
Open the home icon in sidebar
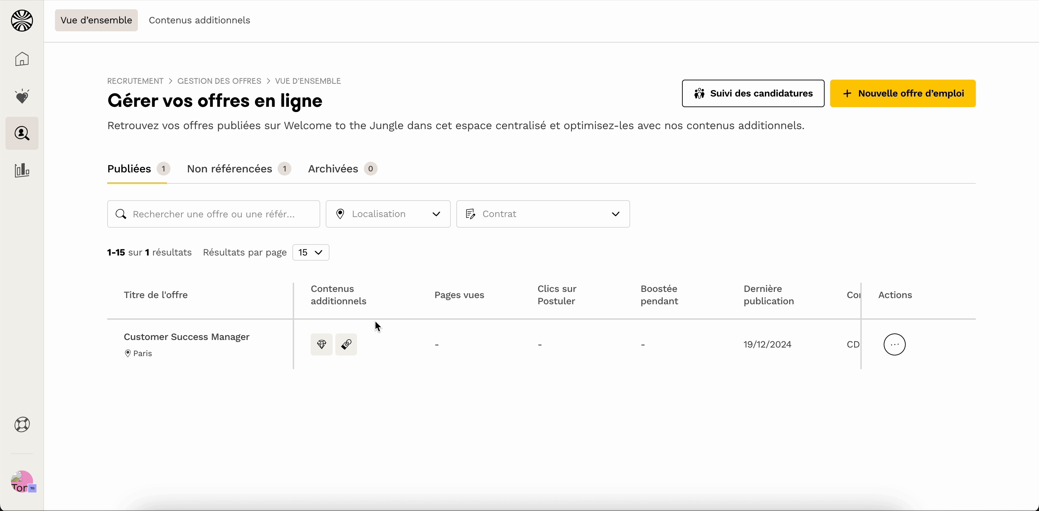[22, 59]
